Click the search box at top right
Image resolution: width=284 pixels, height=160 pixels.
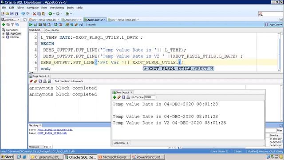pos(271,14)
